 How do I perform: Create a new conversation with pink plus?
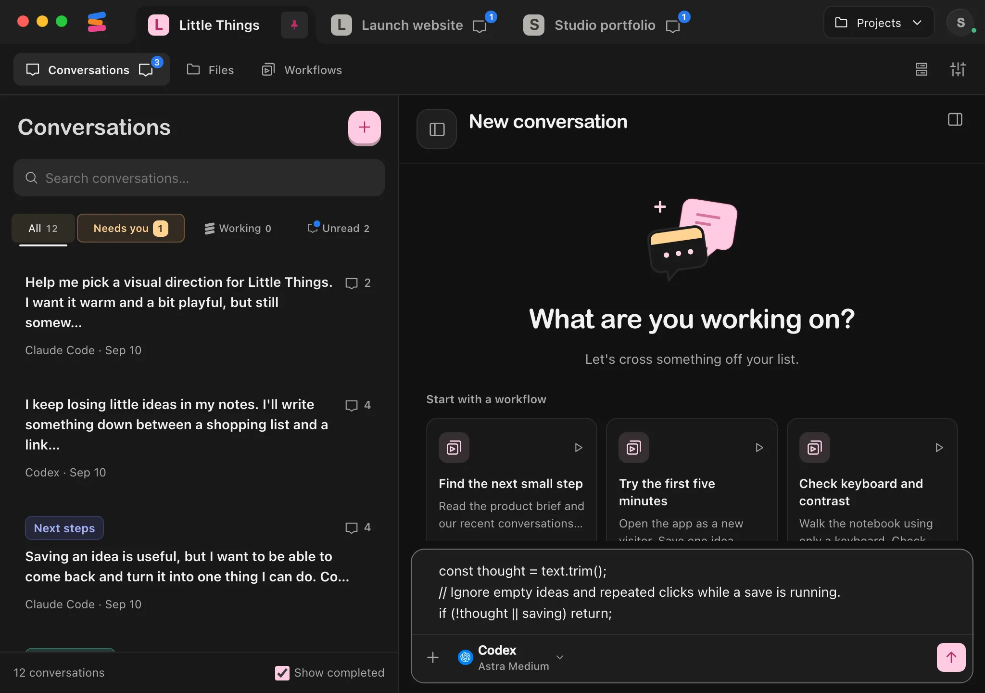click(x=365, y=128)
